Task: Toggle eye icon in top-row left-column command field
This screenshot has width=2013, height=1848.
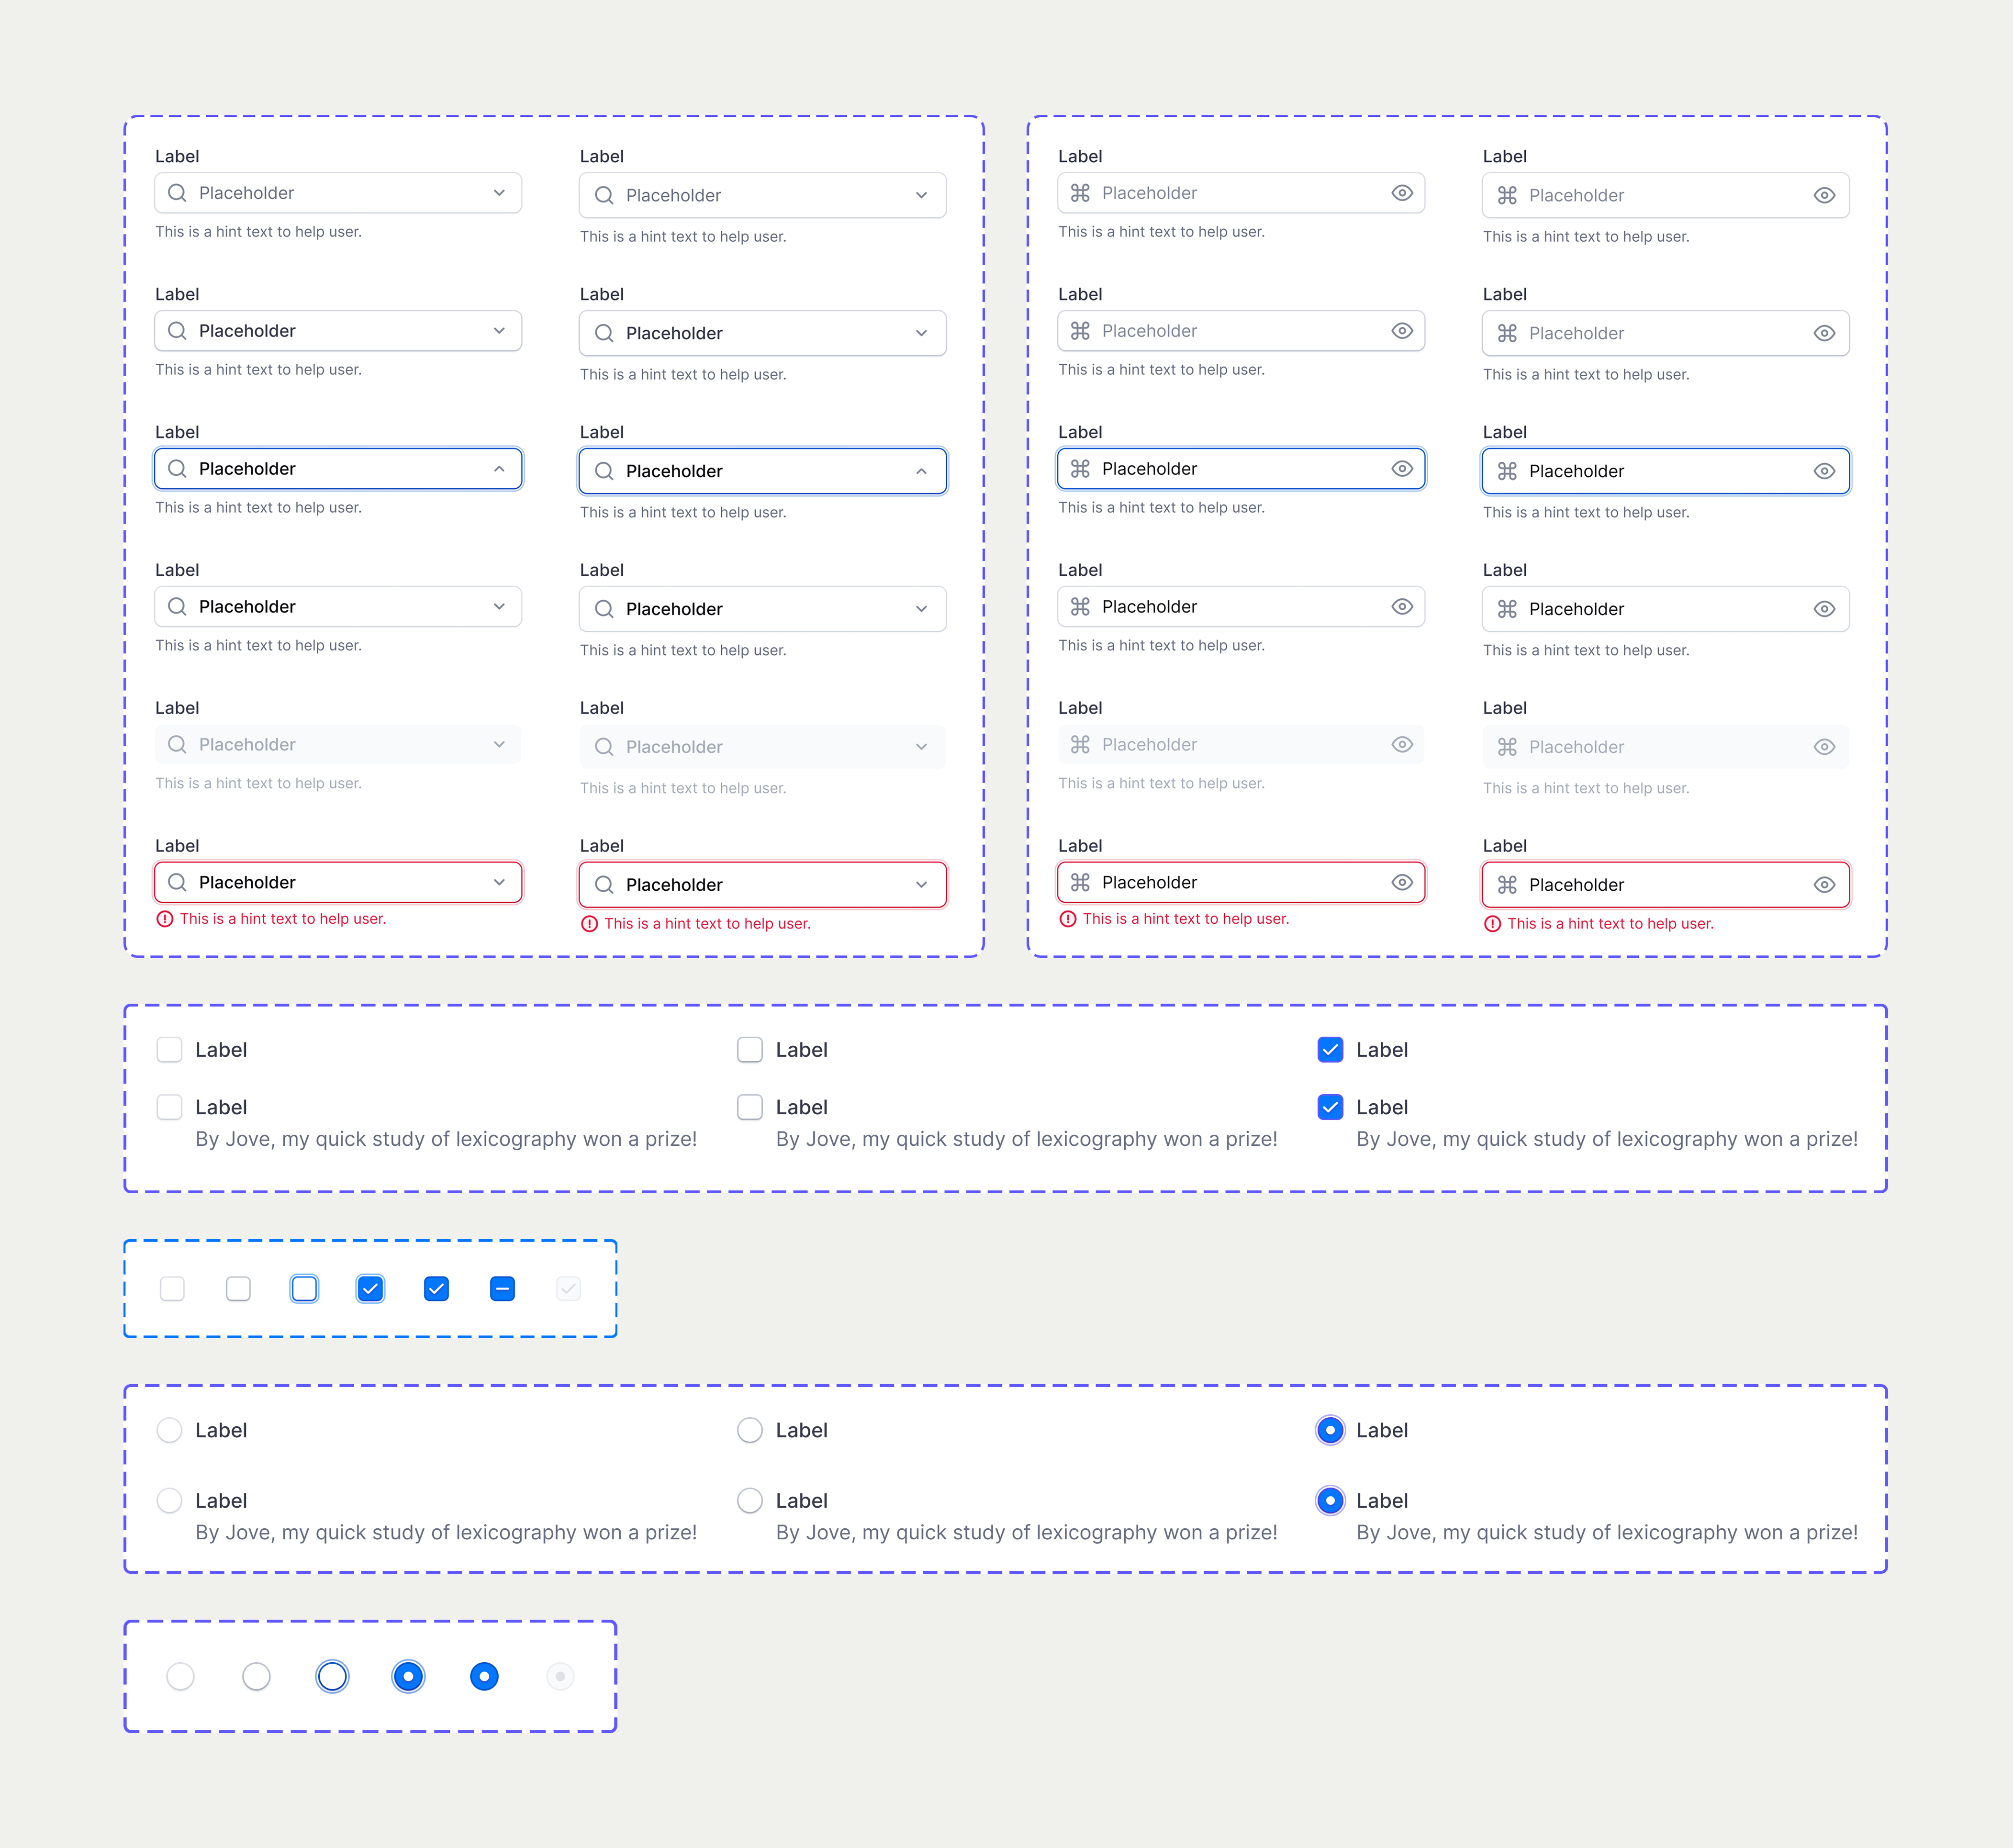Action: tap(1402, 193)
